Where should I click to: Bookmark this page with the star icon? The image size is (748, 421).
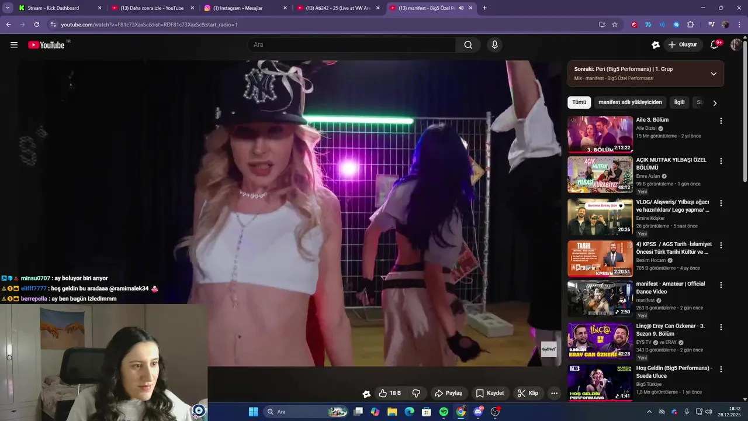pos(615,25)
